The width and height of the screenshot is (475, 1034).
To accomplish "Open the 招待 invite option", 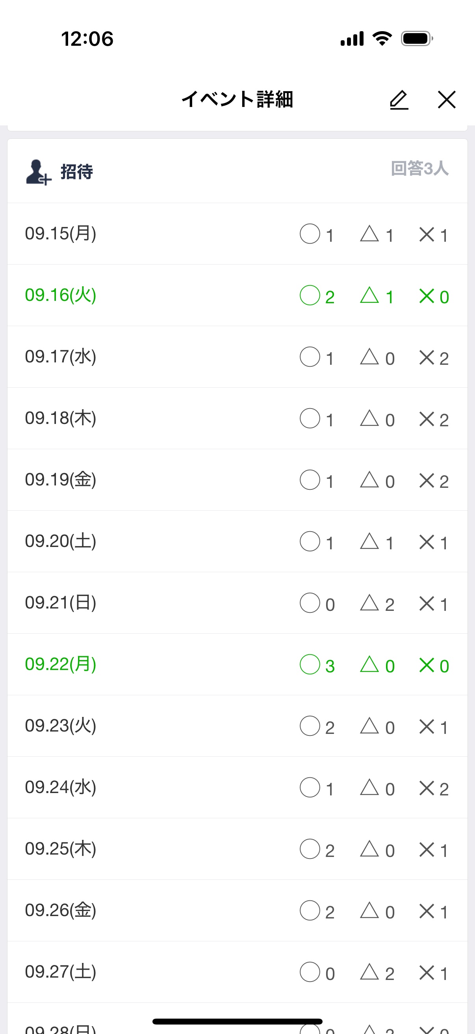I will (76, 172).
